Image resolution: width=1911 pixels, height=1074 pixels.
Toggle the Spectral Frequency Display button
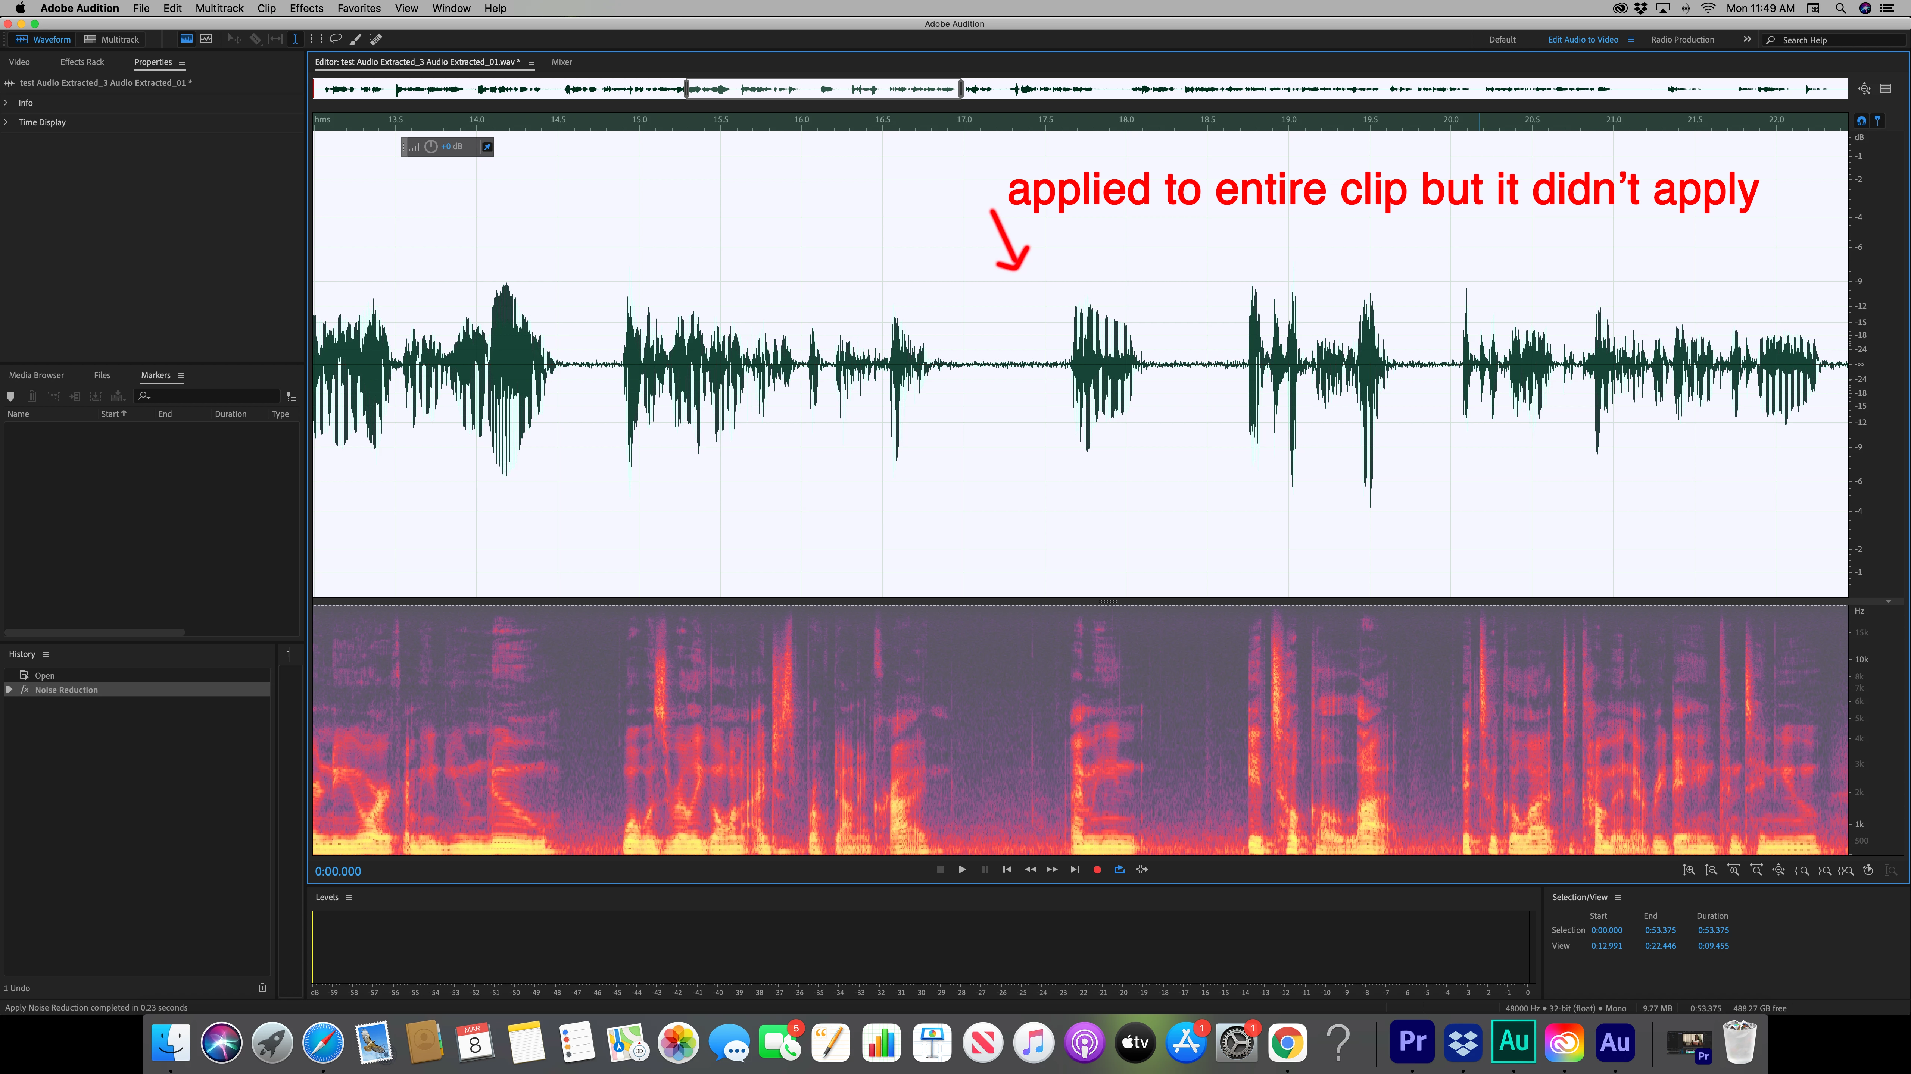pyautogui.click(x=186, y=39)
